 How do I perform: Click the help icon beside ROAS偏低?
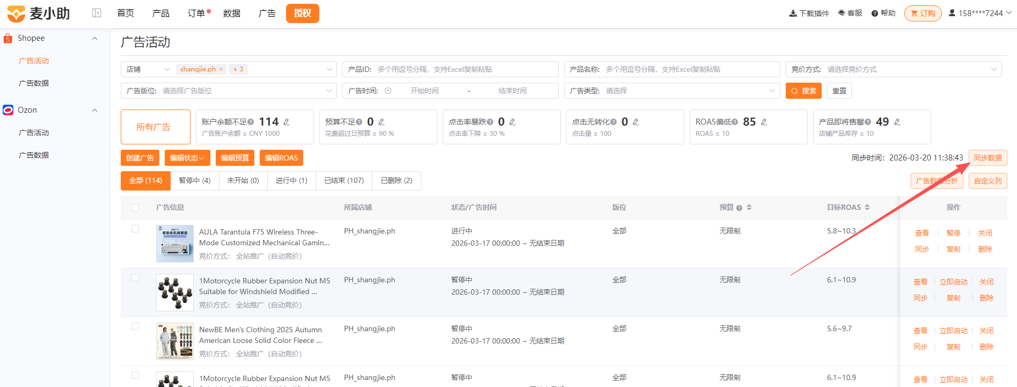(x=735, y=122)
